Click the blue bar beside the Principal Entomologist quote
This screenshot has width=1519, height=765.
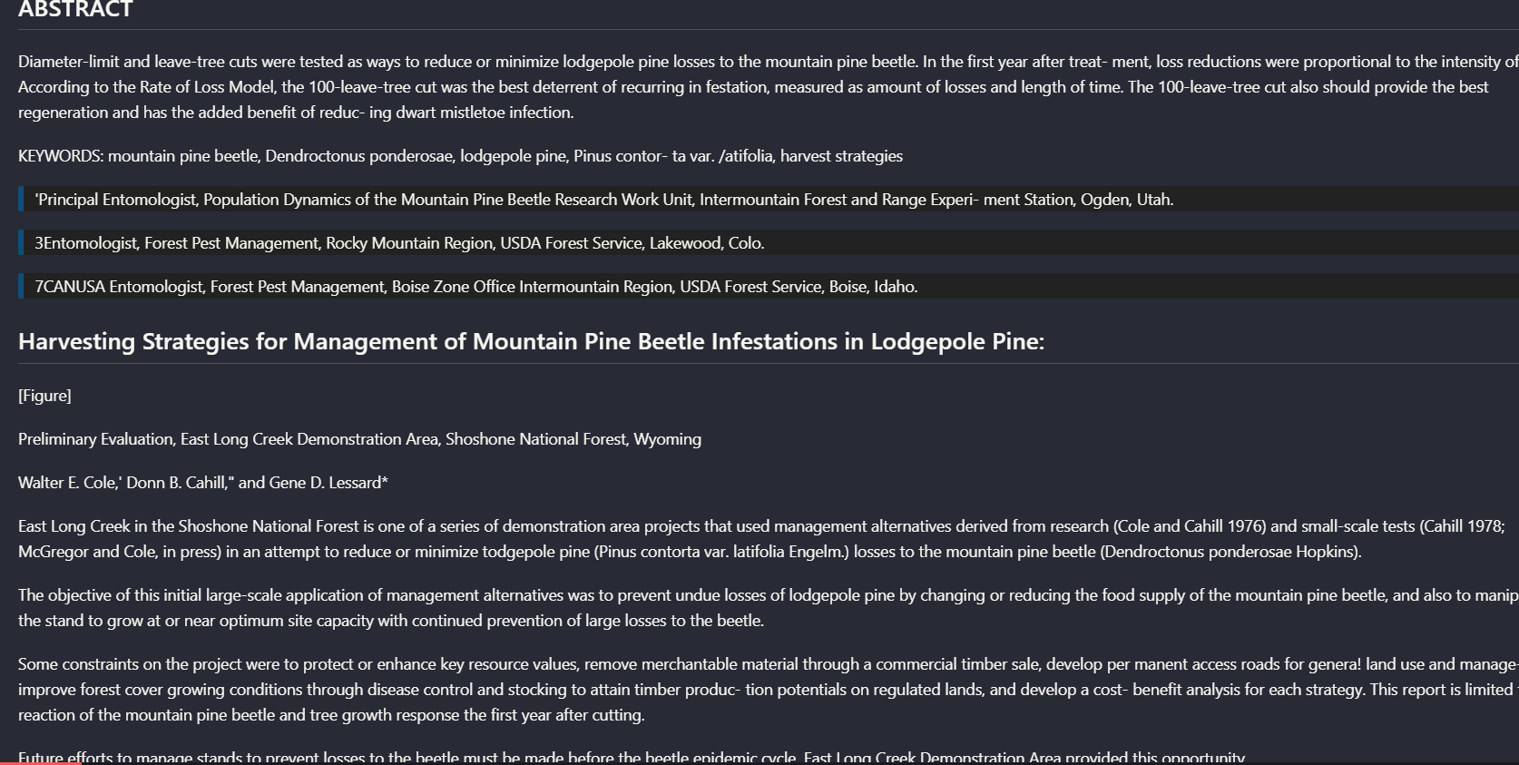pos(20,200)
